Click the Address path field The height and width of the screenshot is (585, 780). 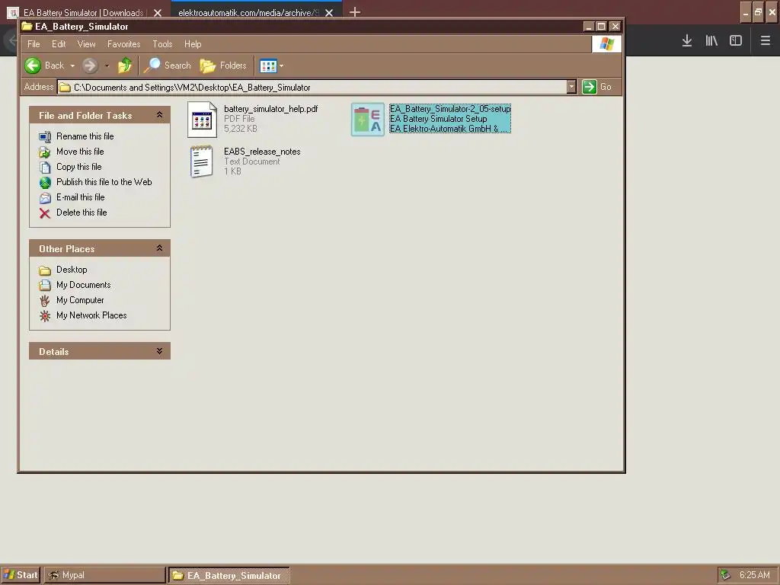click(312, 88)
